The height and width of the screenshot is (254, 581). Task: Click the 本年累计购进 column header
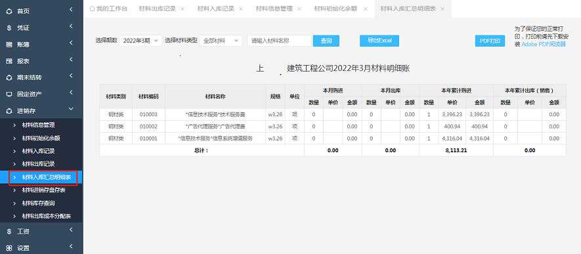point(456,91)
